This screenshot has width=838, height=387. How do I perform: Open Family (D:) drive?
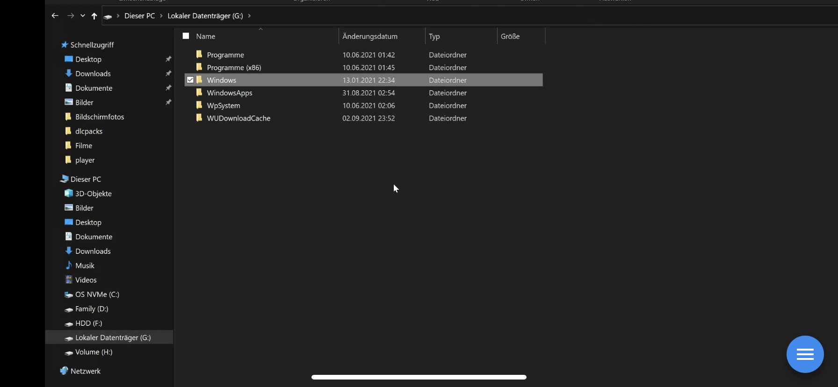pos(92,309)
